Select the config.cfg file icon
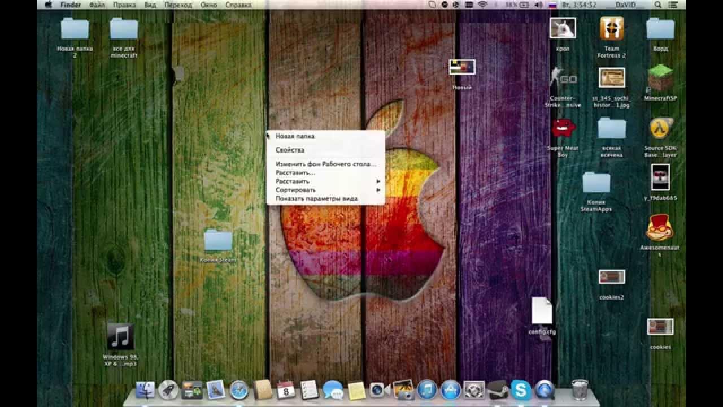Viewport: 723px width, 407px height. pos(542,311)
